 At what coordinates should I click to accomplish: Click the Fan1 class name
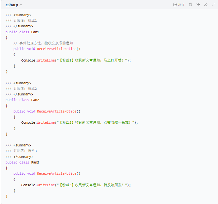(x=35, y=32)
